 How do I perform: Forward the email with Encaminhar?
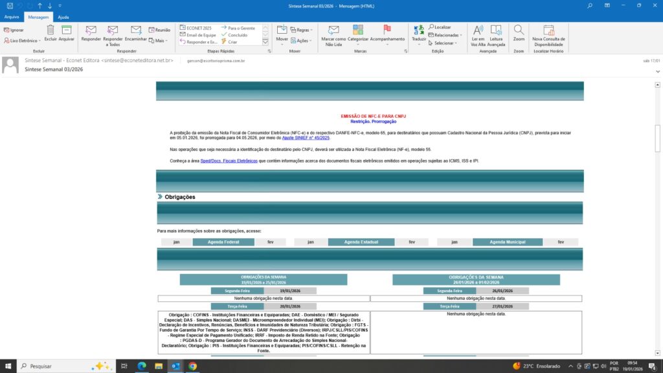tap(136, 33)
